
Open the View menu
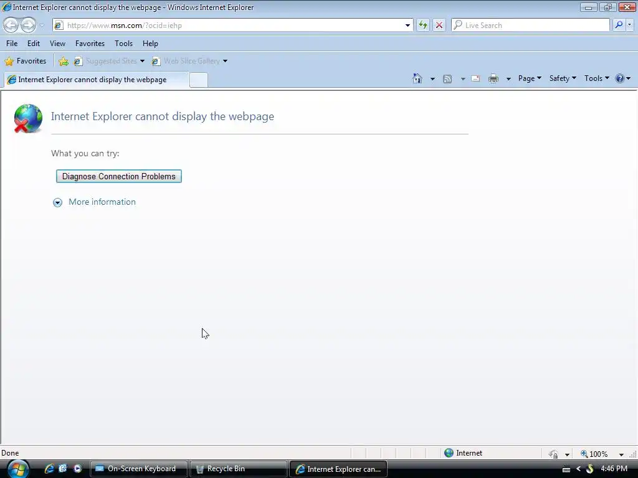tap(57, 44)
